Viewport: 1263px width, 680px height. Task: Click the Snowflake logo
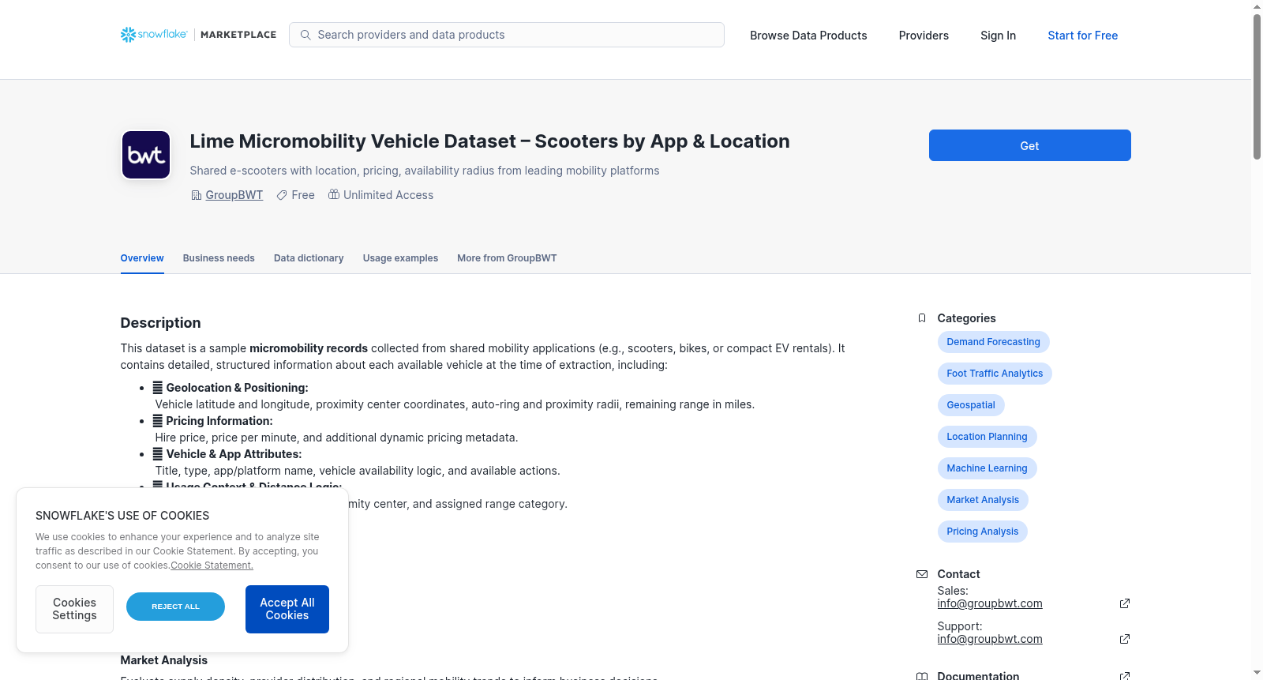coord(154,35)
